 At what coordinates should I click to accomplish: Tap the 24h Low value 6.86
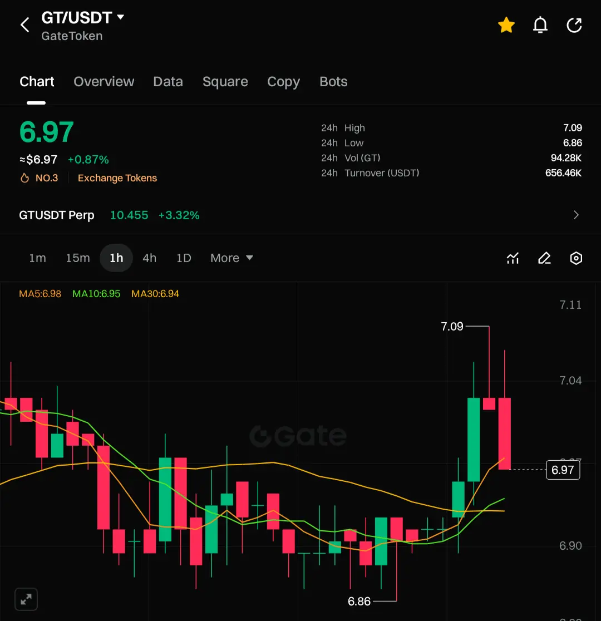(x=573, y=143)
